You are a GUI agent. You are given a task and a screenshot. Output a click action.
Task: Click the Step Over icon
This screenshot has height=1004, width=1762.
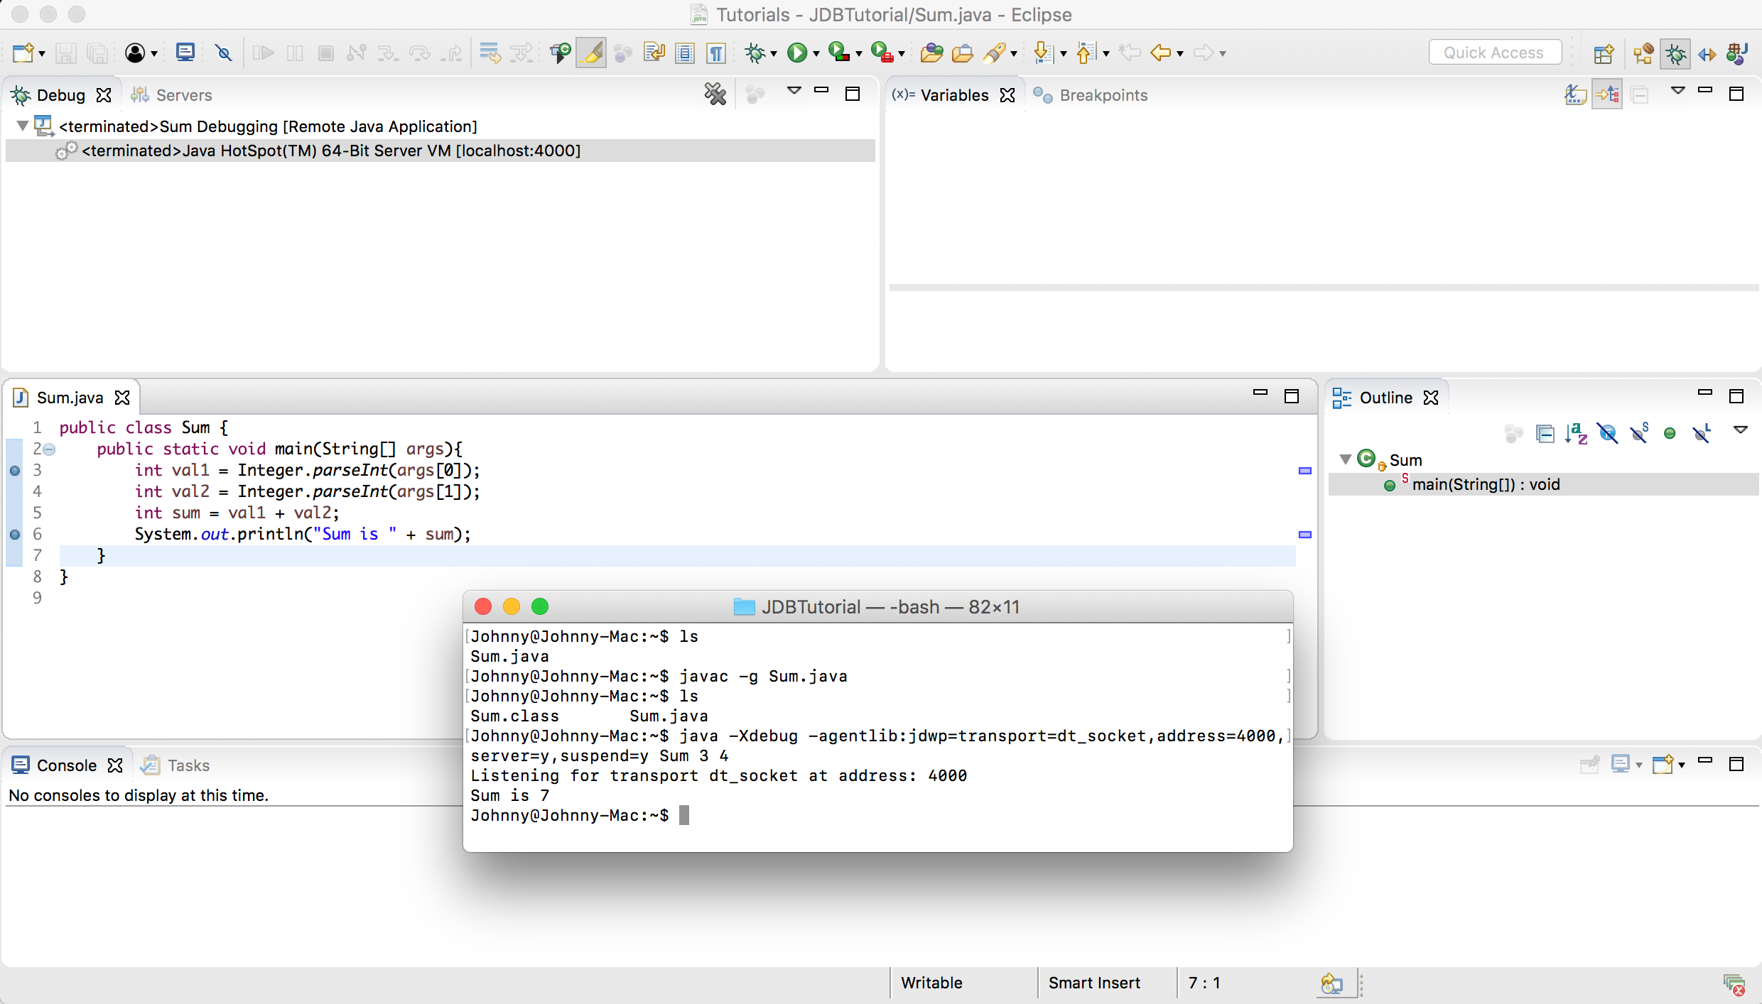pos(419,53)
